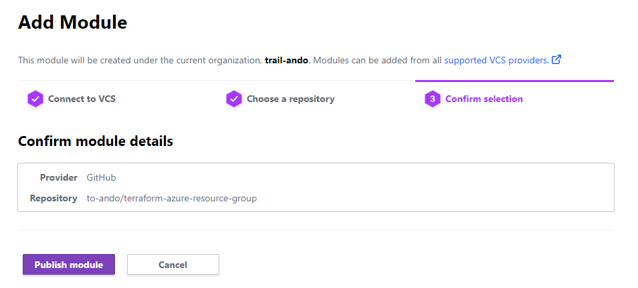Cancel adding the module
Screen dimensions: 638x288
coord(173,265)
